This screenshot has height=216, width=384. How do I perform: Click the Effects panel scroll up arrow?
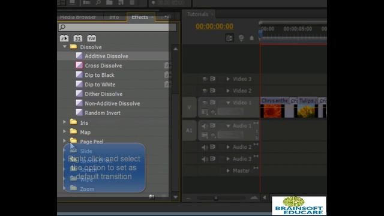click(175, 49)
